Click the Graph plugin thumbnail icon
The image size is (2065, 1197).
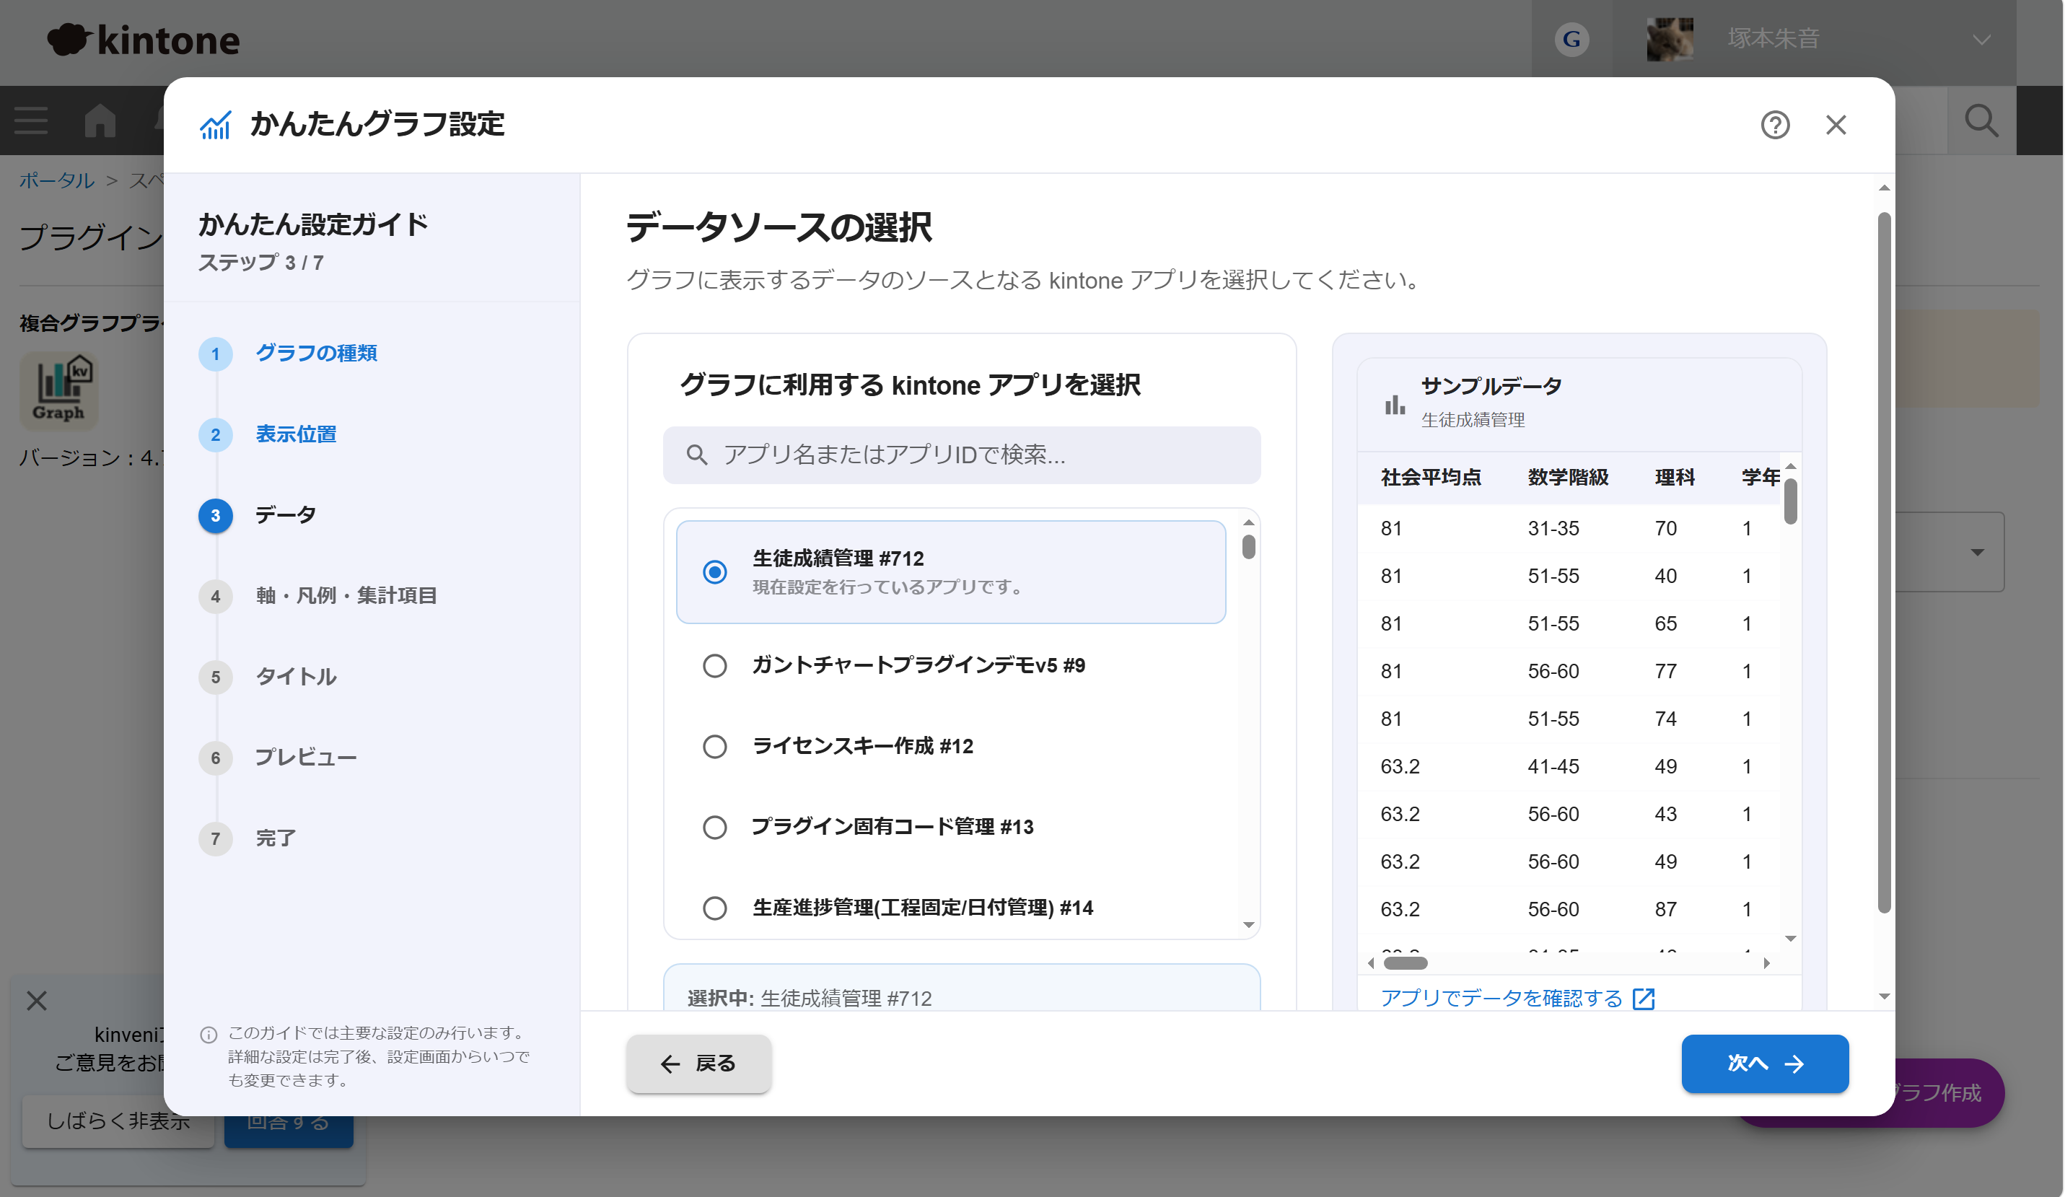59,391
